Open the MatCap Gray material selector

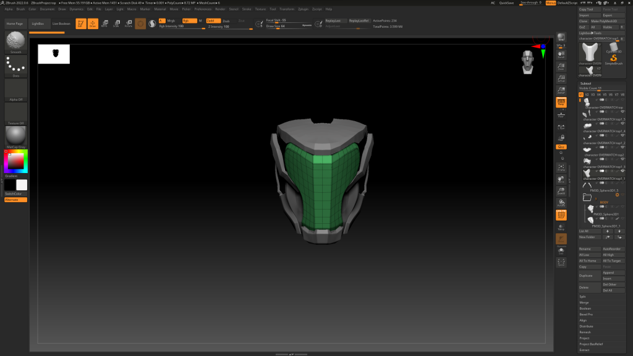(15, 137)
